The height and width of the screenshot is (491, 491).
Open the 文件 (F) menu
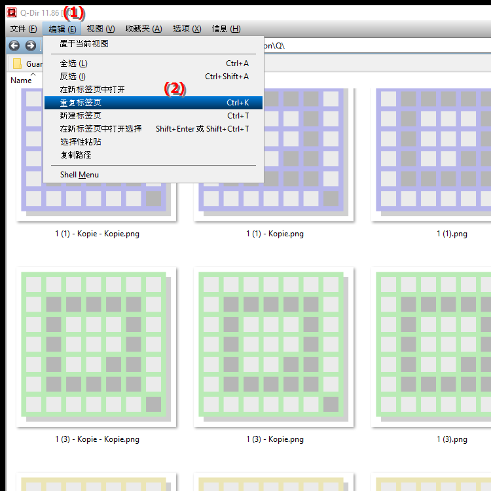coord(23,29)
